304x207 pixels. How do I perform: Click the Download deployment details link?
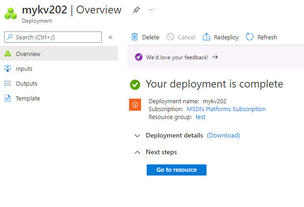223,135
